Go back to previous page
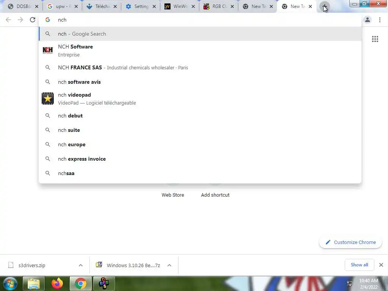 pos(8,20)
